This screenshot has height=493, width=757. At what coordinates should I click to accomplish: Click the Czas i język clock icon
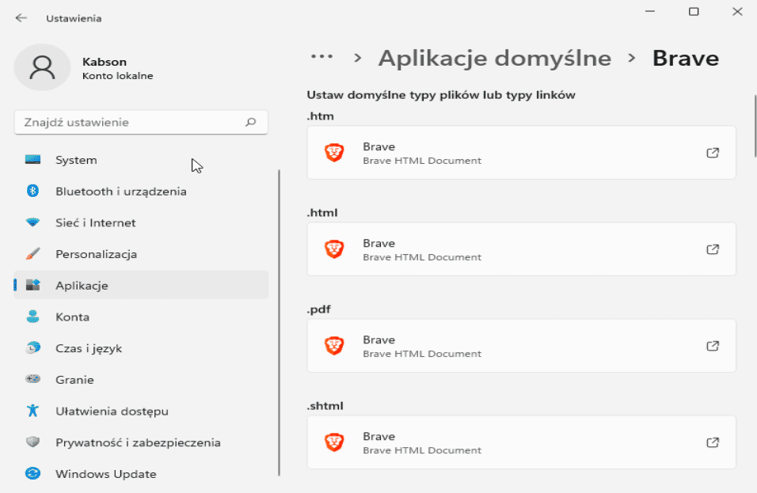32,348
